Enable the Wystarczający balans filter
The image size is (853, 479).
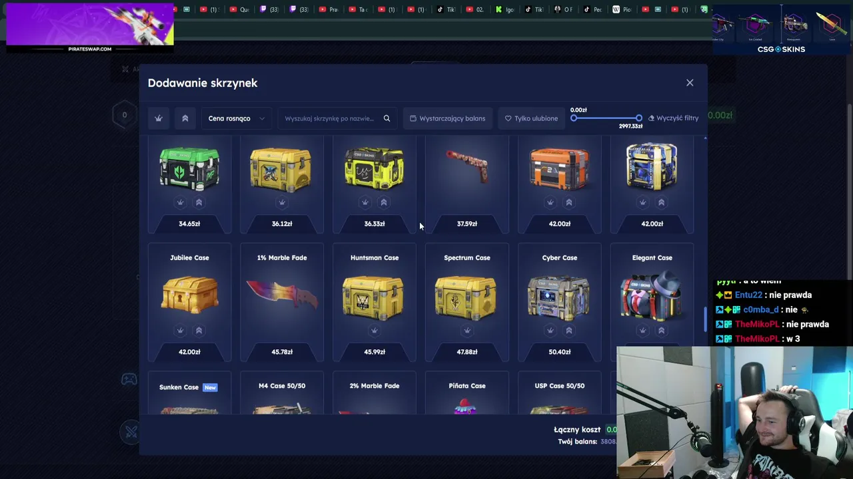pyautogui.click(x=448, y=118)
